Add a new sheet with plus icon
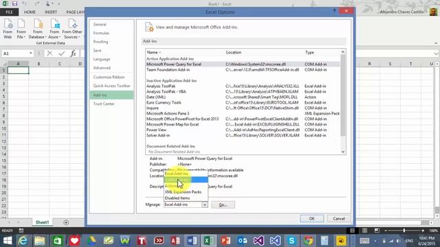 (x=66, y=222)
